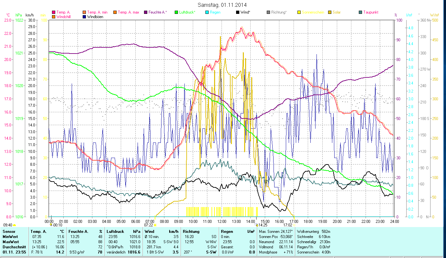Image resolution: width=446 pixels, height=258 pixels.
Task: Click the black Wind* legend swatch
Action: pyautogui.click(x=237, y=13)
